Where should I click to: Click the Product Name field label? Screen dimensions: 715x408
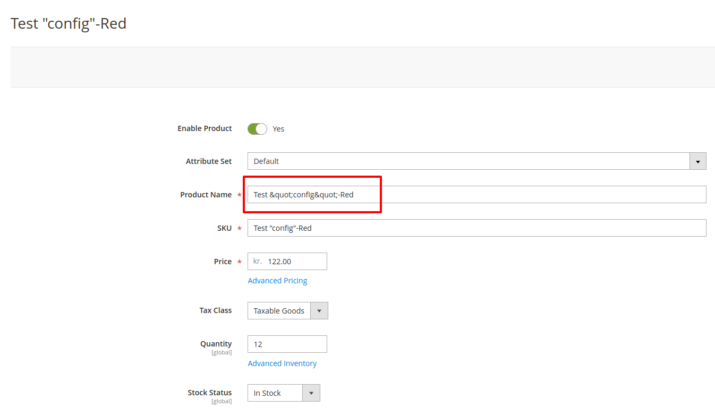[206, 194]
